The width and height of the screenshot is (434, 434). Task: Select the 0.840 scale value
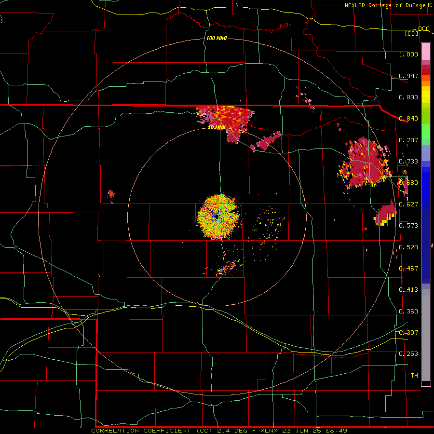[x=408, y=119]
